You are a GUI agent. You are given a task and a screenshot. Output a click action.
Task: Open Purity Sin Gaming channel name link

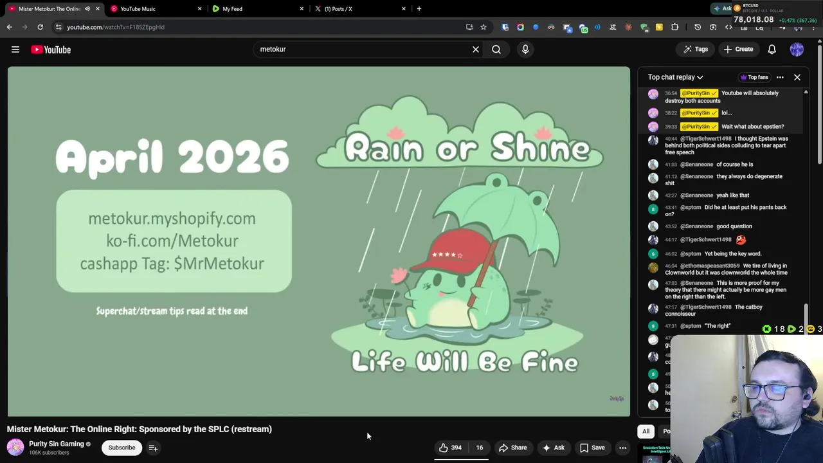point(57,444)
